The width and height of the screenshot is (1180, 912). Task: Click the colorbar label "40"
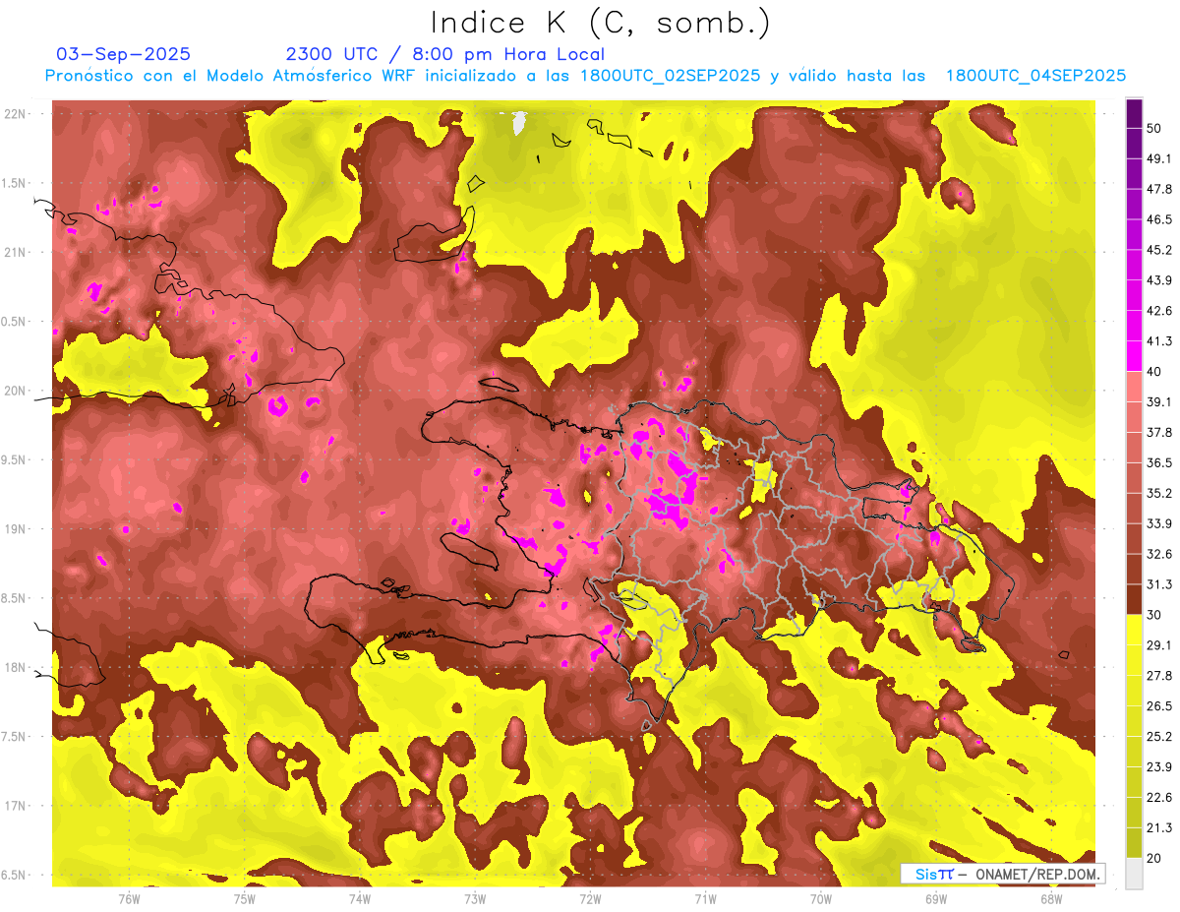1156,372
